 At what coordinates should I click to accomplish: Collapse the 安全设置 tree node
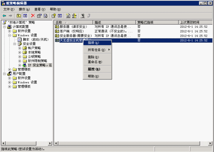[15, 44]
